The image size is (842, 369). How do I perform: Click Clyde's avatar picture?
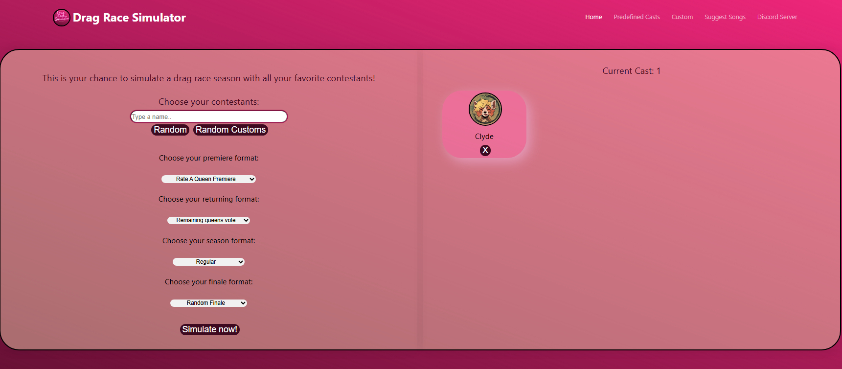485,109
